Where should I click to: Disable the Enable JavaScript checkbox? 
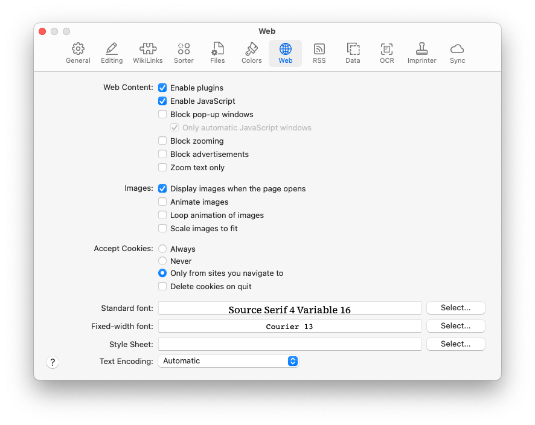[162, 101]
